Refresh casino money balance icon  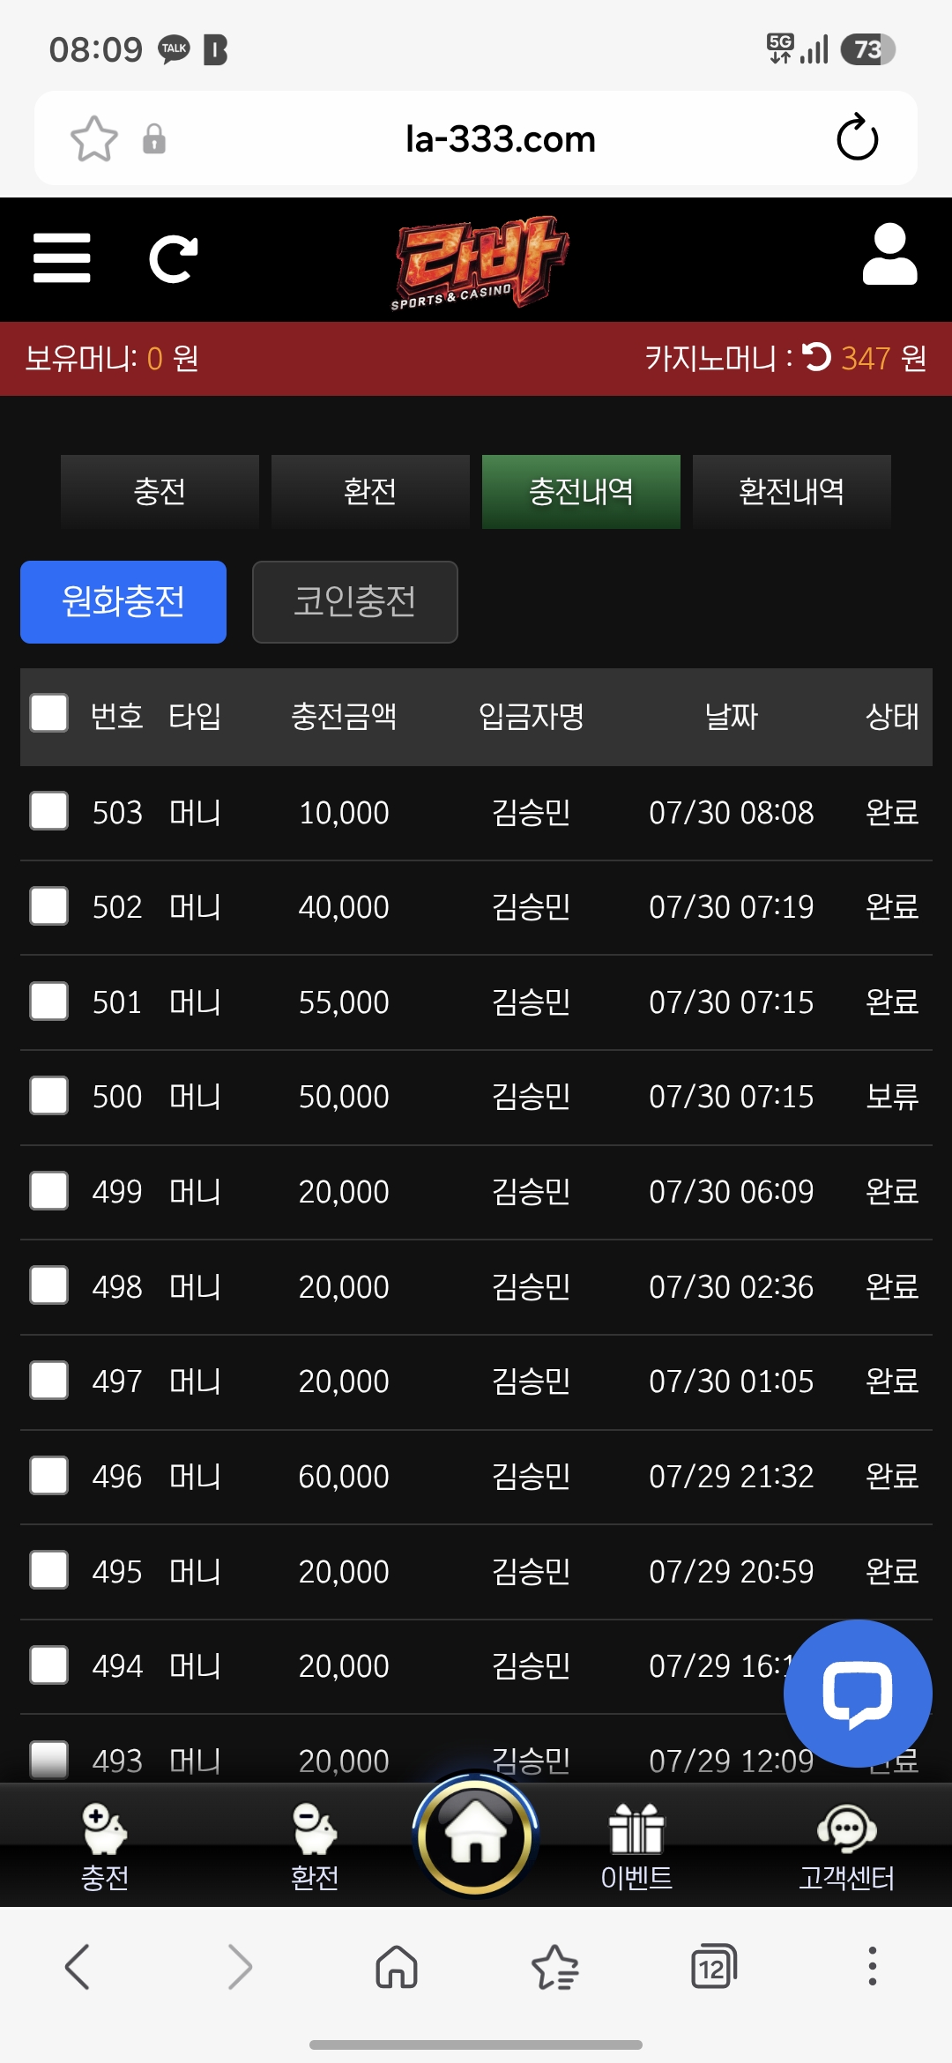click(817, 356)
